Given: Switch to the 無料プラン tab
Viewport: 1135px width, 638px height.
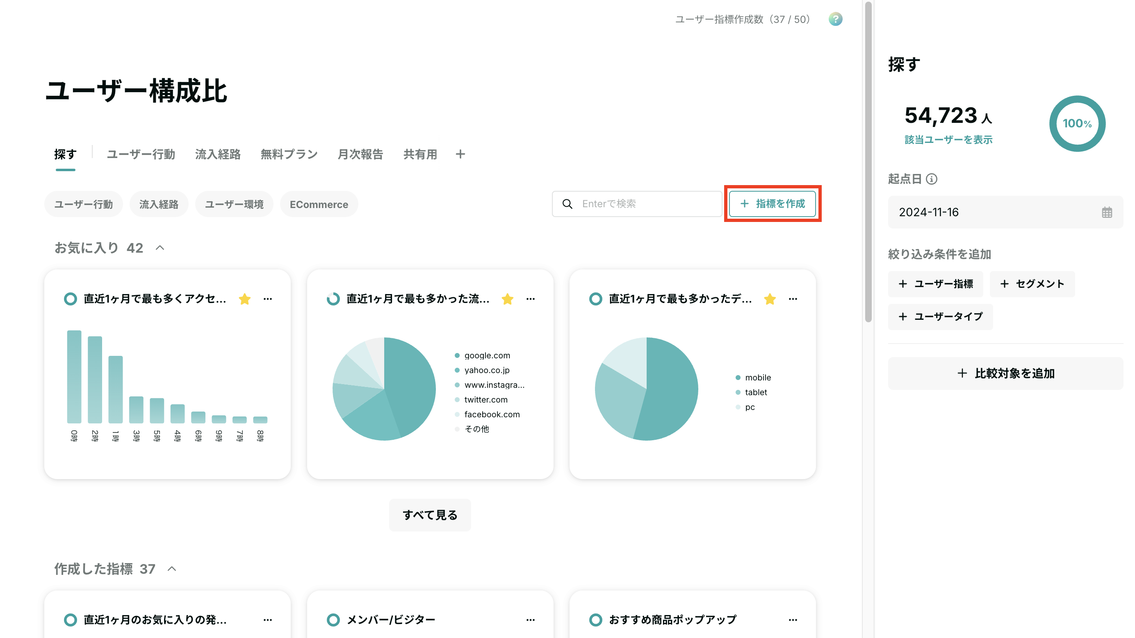Looking at the screenshot, I should [289, 154].
